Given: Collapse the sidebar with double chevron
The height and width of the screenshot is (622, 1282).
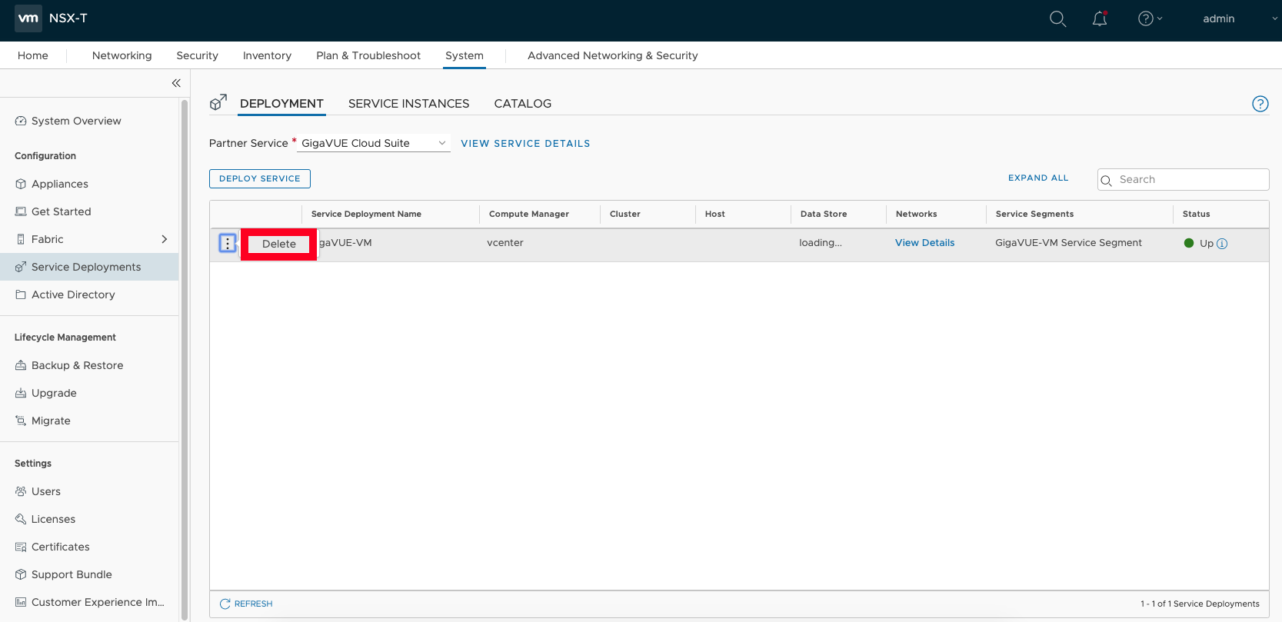Looking at the screenshot, I should coord(176,83).
